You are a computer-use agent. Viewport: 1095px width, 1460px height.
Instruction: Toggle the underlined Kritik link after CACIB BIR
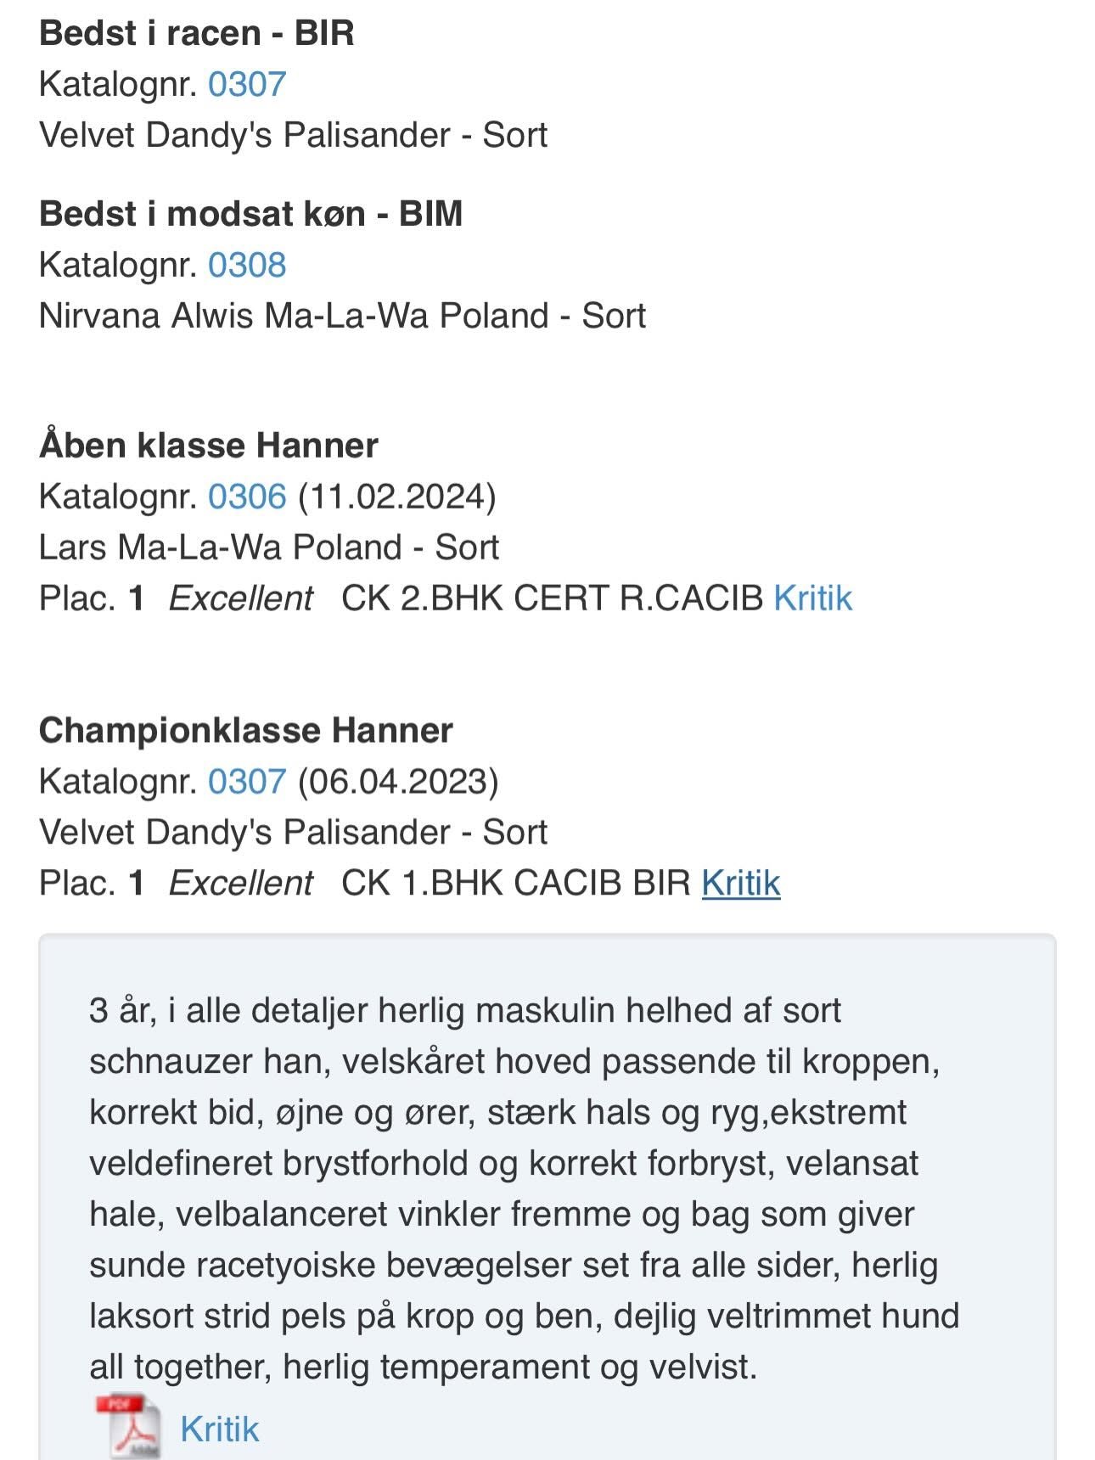coord(740,883)
